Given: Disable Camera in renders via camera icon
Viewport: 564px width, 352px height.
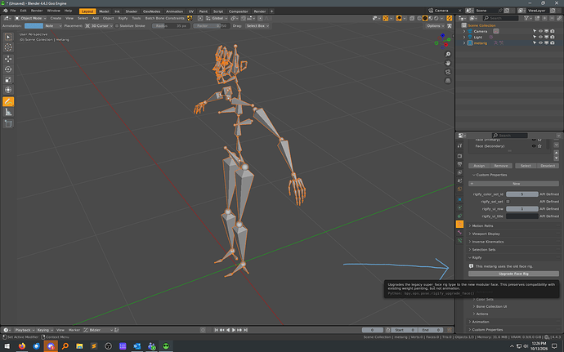Looking at the screenshot, I should click(552, 31).
